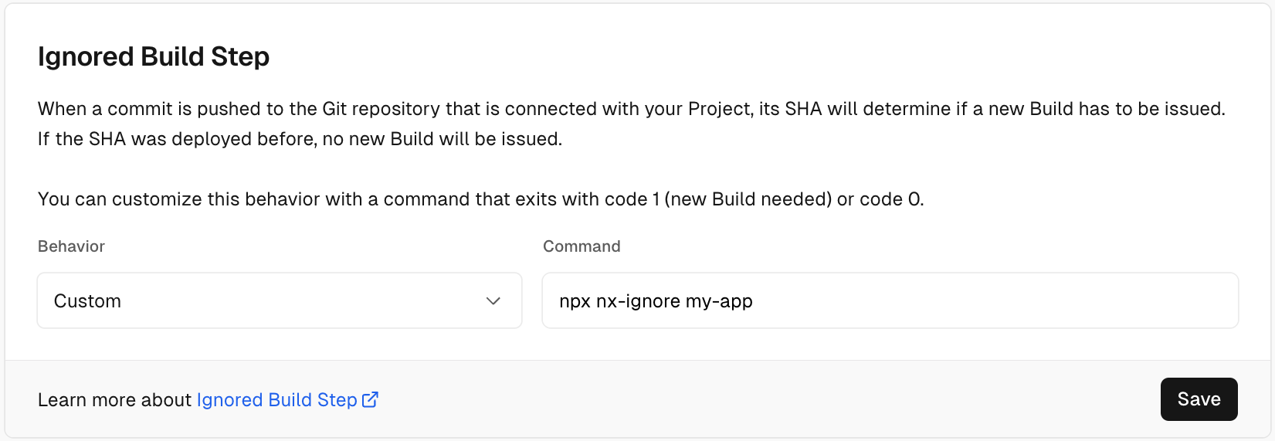
Task: Select the "Custom" value in Behavior
Action: point(87,301)
